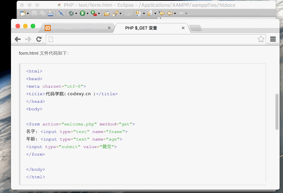Screen dimensions: 283x193
Task: Expand Forward history dropdown arrow in Eclipse
Action: [186, 14]
